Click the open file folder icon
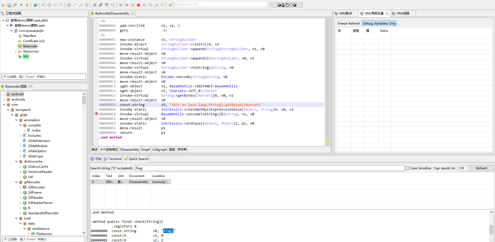This screenshot has width=495, height=242. (3, 5)
